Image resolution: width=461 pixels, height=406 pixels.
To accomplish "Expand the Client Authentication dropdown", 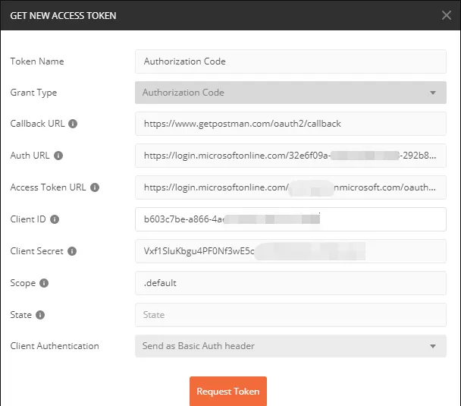I will (290, 346).
